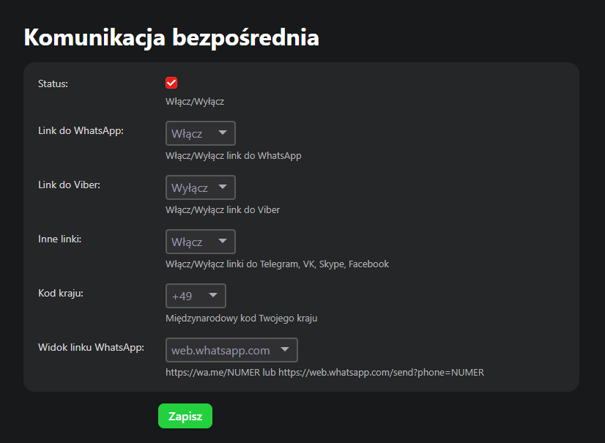Open the Kod kraju +49 dropdown
Viewport: 605px width, 443px height.
pyautogui.click(x=196, y=296)
